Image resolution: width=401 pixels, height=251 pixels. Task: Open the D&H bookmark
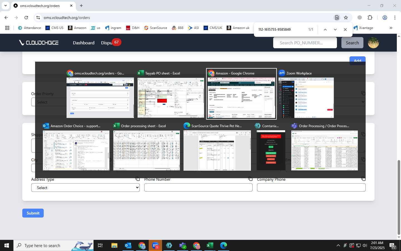[x=133, y=28]
